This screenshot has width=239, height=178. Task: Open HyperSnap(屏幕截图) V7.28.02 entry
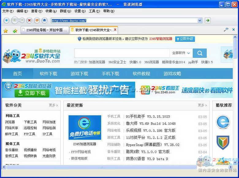(x=153, y=145)
